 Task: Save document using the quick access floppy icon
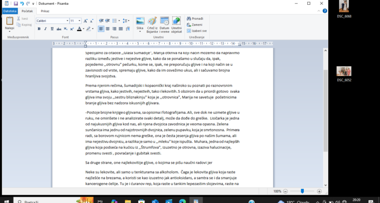tap(16, 3)
